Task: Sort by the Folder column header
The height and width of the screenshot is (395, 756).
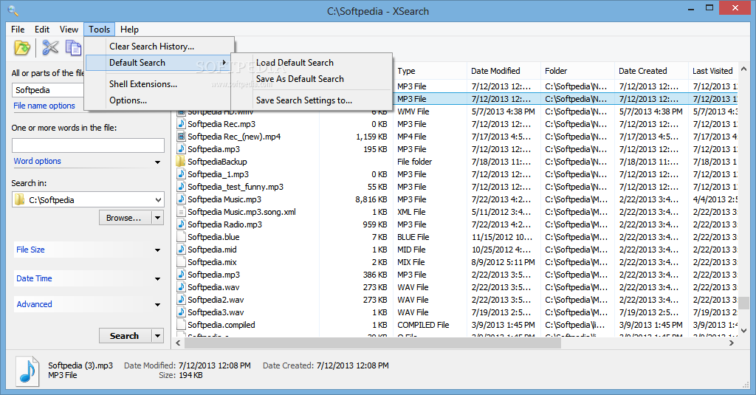Action: pos(577,71)
